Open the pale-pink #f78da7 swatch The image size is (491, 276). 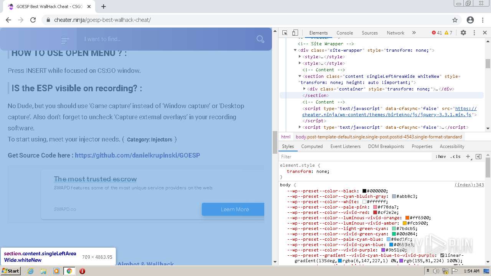pos(375,207)
